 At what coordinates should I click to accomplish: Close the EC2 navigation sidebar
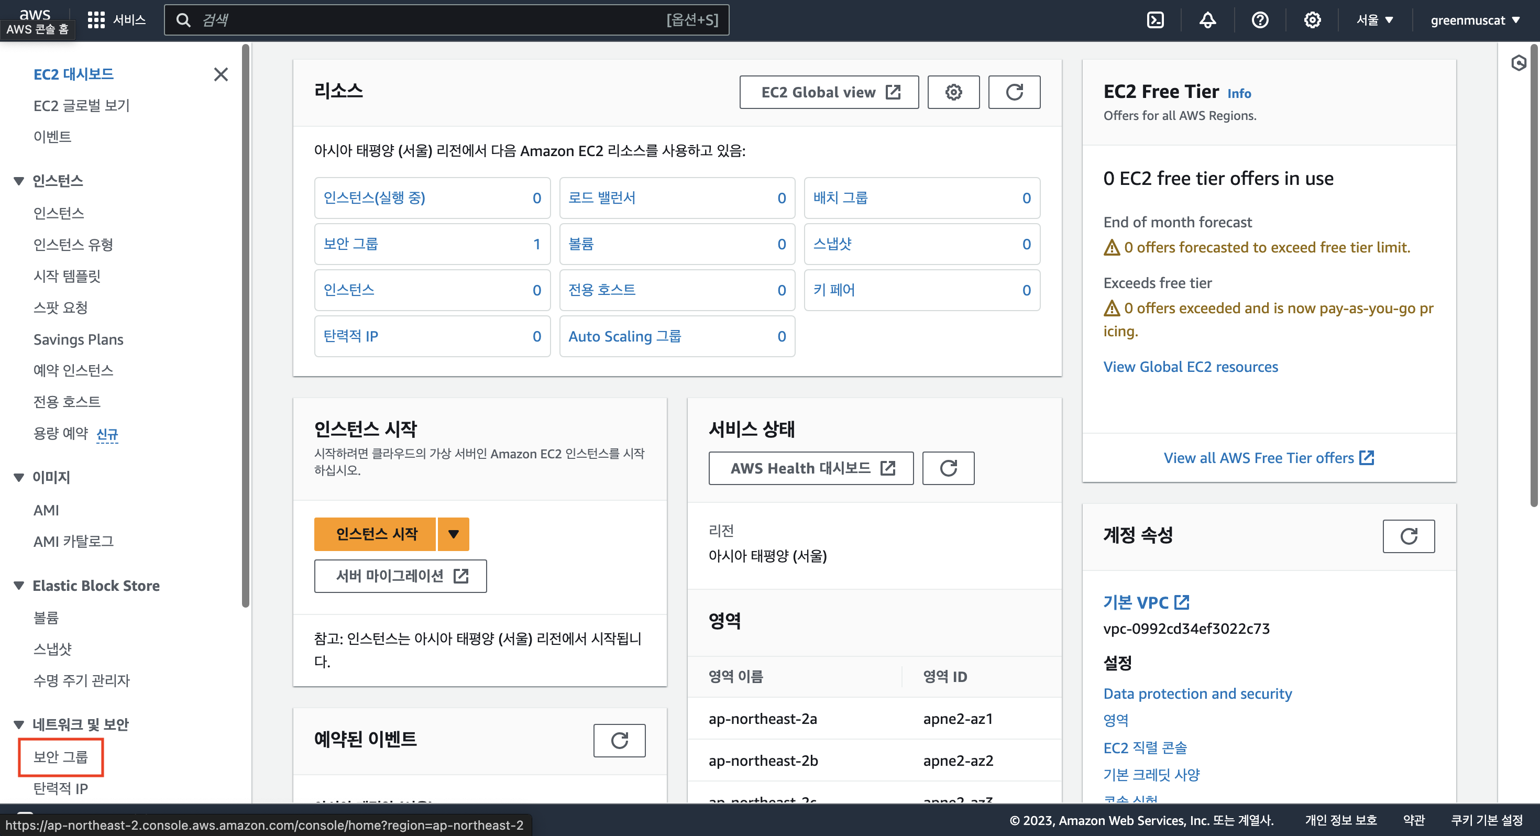(x=221, y=74)
